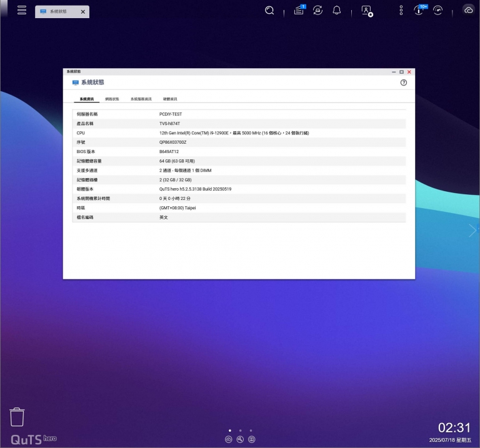480x448 pixels.
Task: Click product name value TVS-h874T
Action: pos(169,124)
